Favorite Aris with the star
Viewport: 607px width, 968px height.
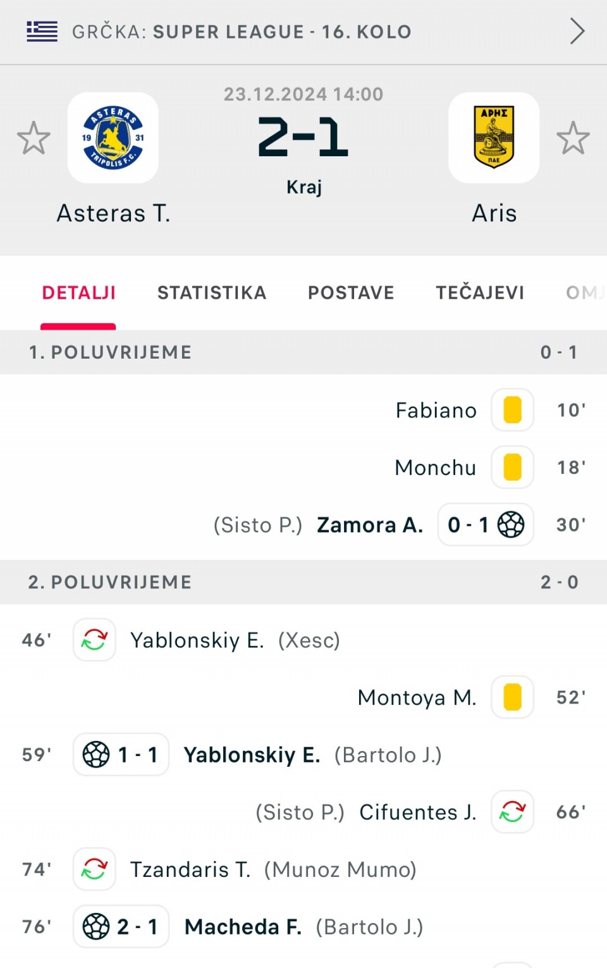coord(573,138)
